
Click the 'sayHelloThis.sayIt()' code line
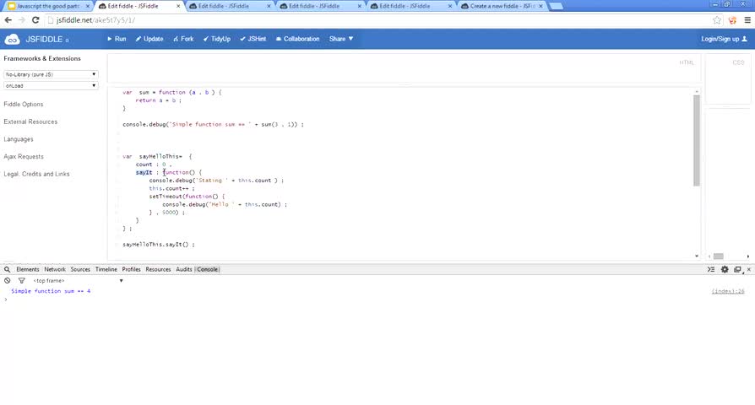tap(159, 245)
